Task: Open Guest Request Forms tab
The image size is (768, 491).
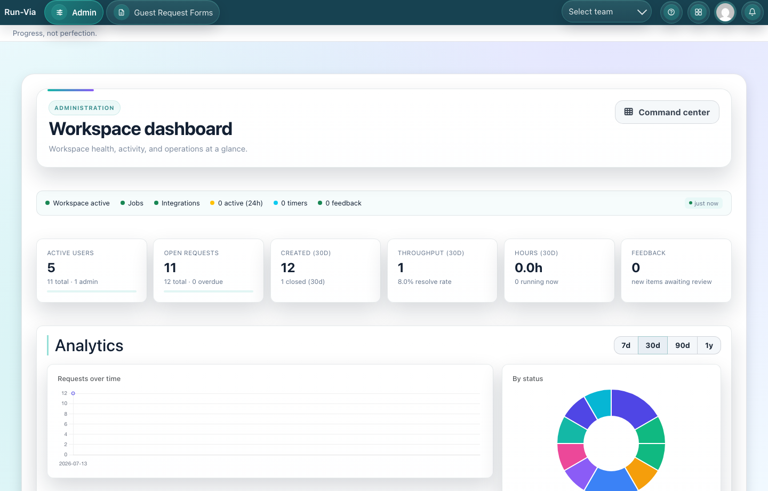Action: (163, 12)
